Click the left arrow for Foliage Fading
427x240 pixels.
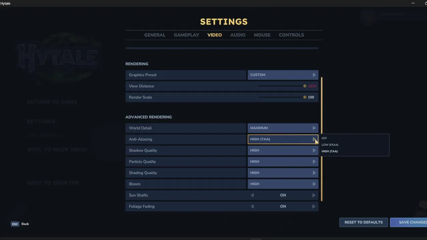pos(252,206)
